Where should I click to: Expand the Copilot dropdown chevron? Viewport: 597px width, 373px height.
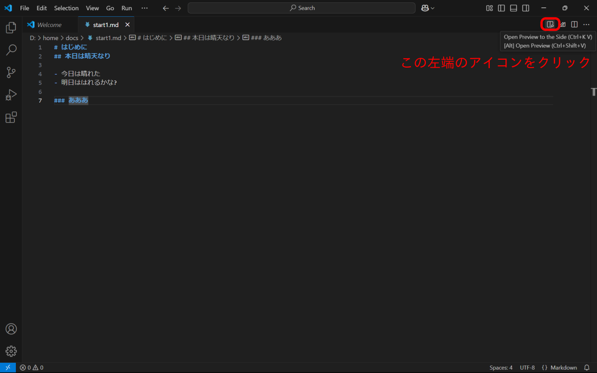point(433,8)
